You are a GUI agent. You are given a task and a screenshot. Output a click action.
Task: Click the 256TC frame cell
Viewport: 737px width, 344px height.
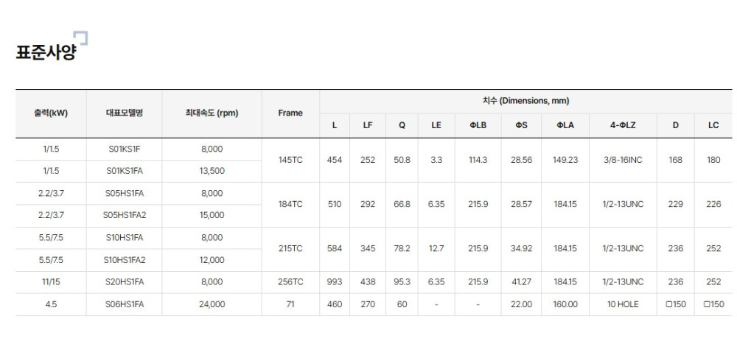pyautogui.click(x=290, y=281)
